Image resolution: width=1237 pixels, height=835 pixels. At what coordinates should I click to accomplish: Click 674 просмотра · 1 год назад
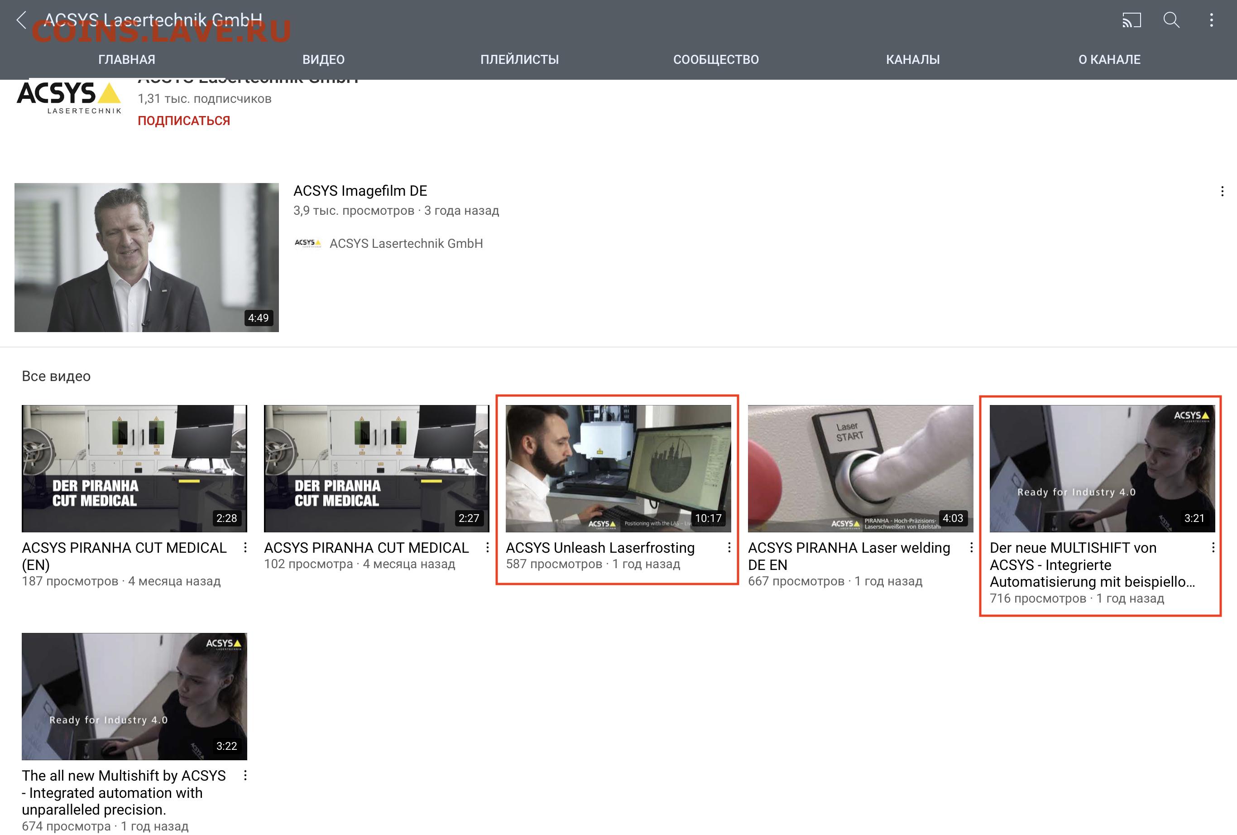coord(105,826)
